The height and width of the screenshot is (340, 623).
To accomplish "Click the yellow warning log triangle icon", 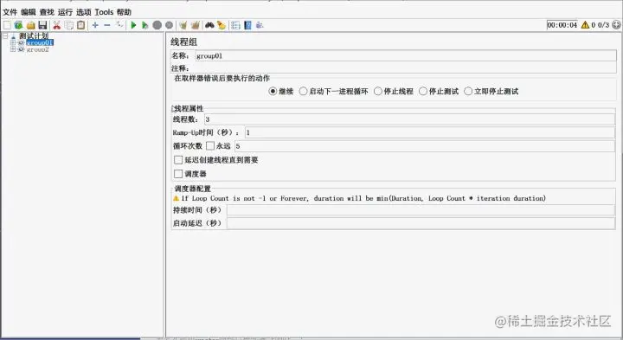I will (x=585, y=25).
